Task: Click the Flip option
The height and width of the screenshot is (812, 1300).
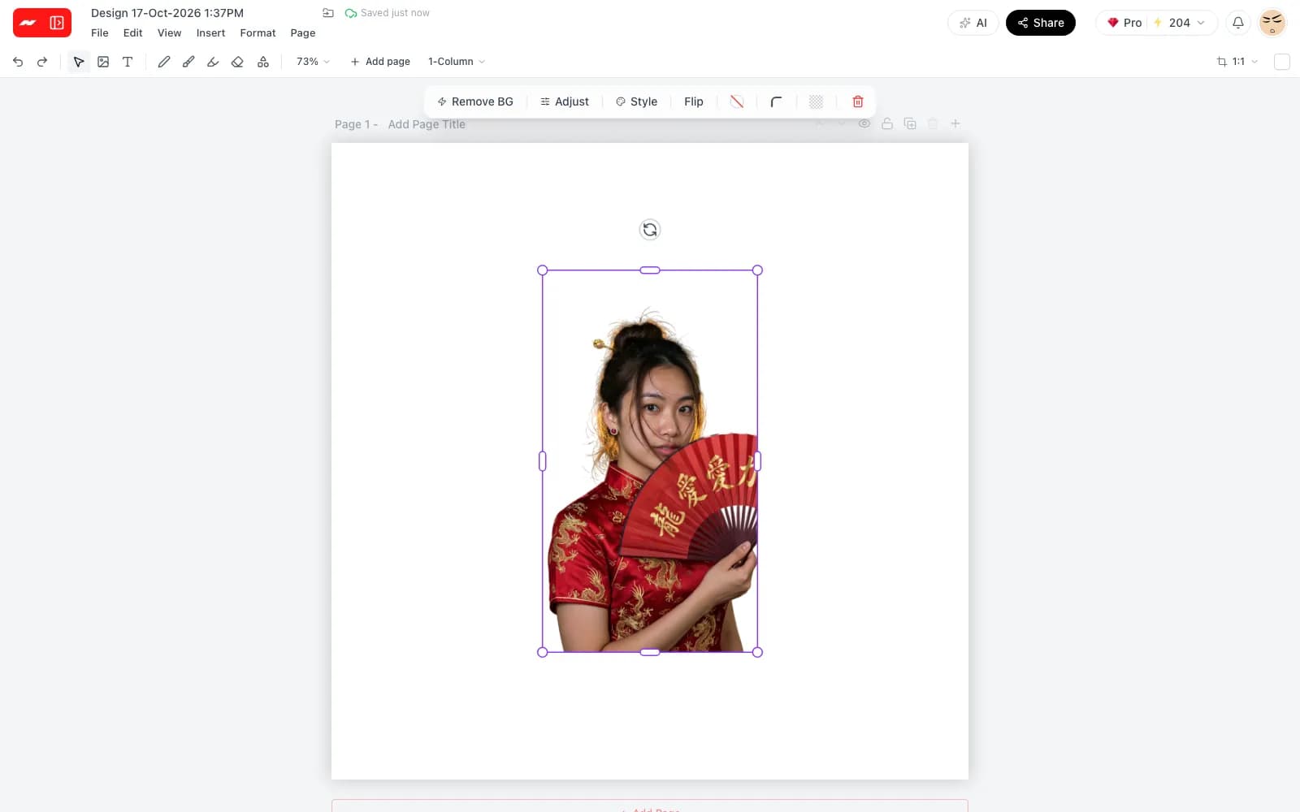Action: (694, 101)
